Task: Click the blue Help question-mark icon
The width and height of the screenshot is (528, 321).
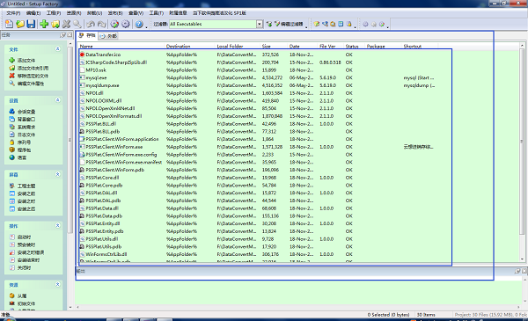Action: pos(139,24)
